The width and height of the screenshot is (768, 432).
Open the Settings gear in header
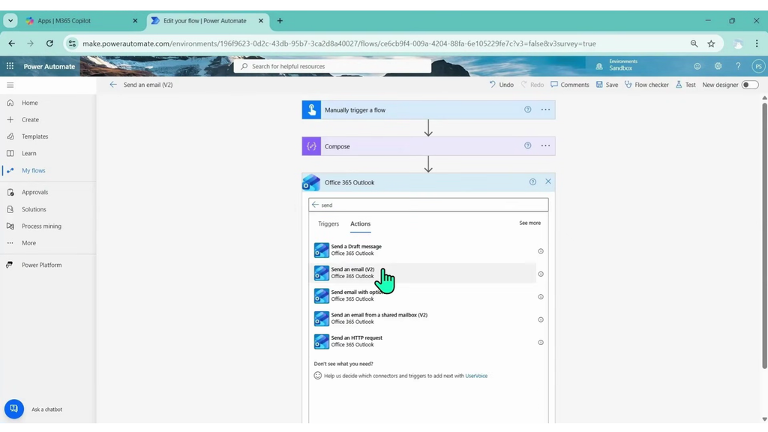click(718, 66)
